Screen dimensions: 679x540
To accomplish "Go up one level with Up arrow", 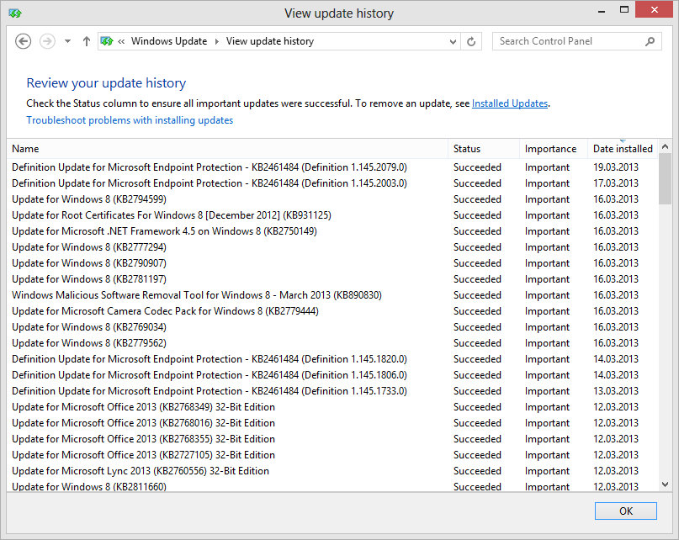I will click(x=87, y=41).
